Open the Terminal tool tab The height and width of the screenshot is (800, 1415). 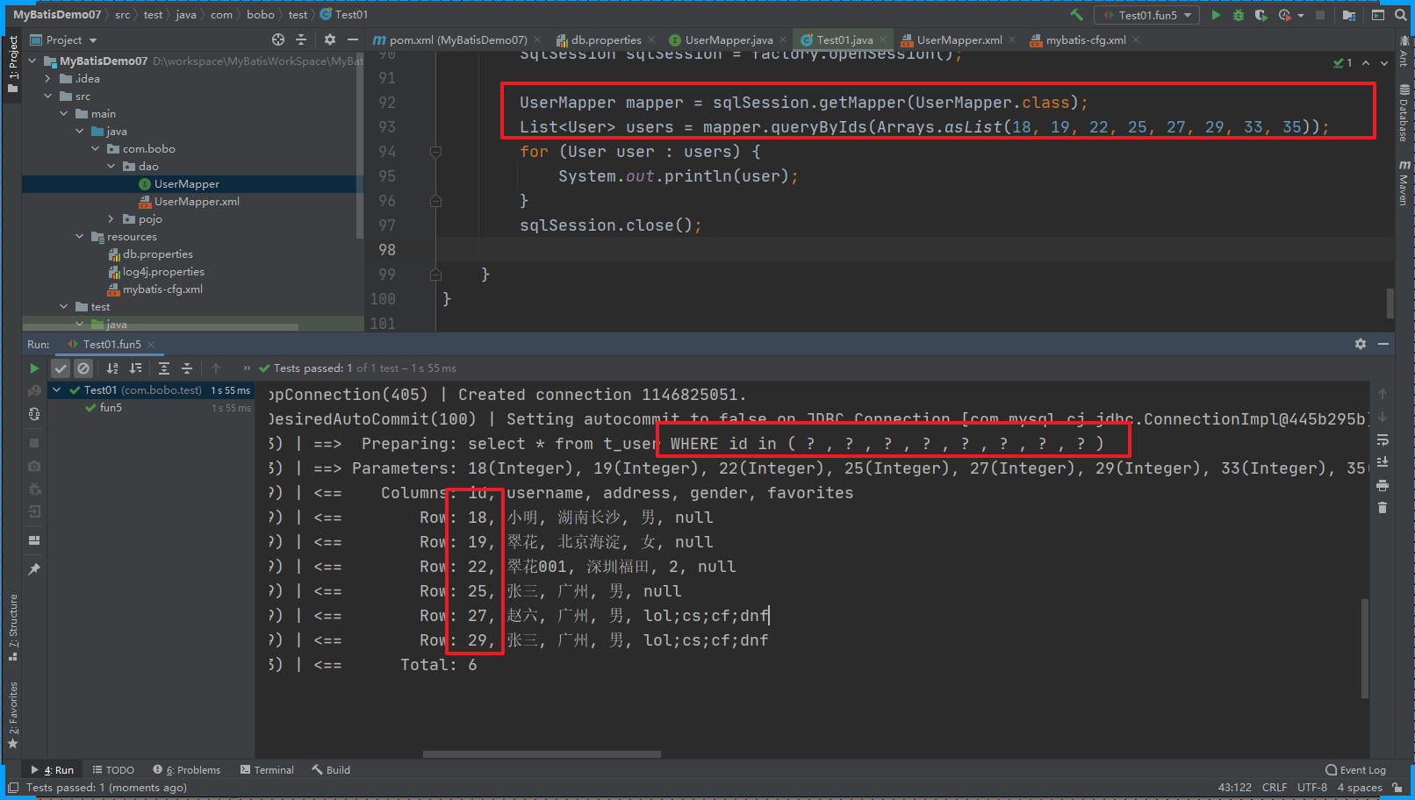(267, 770)
